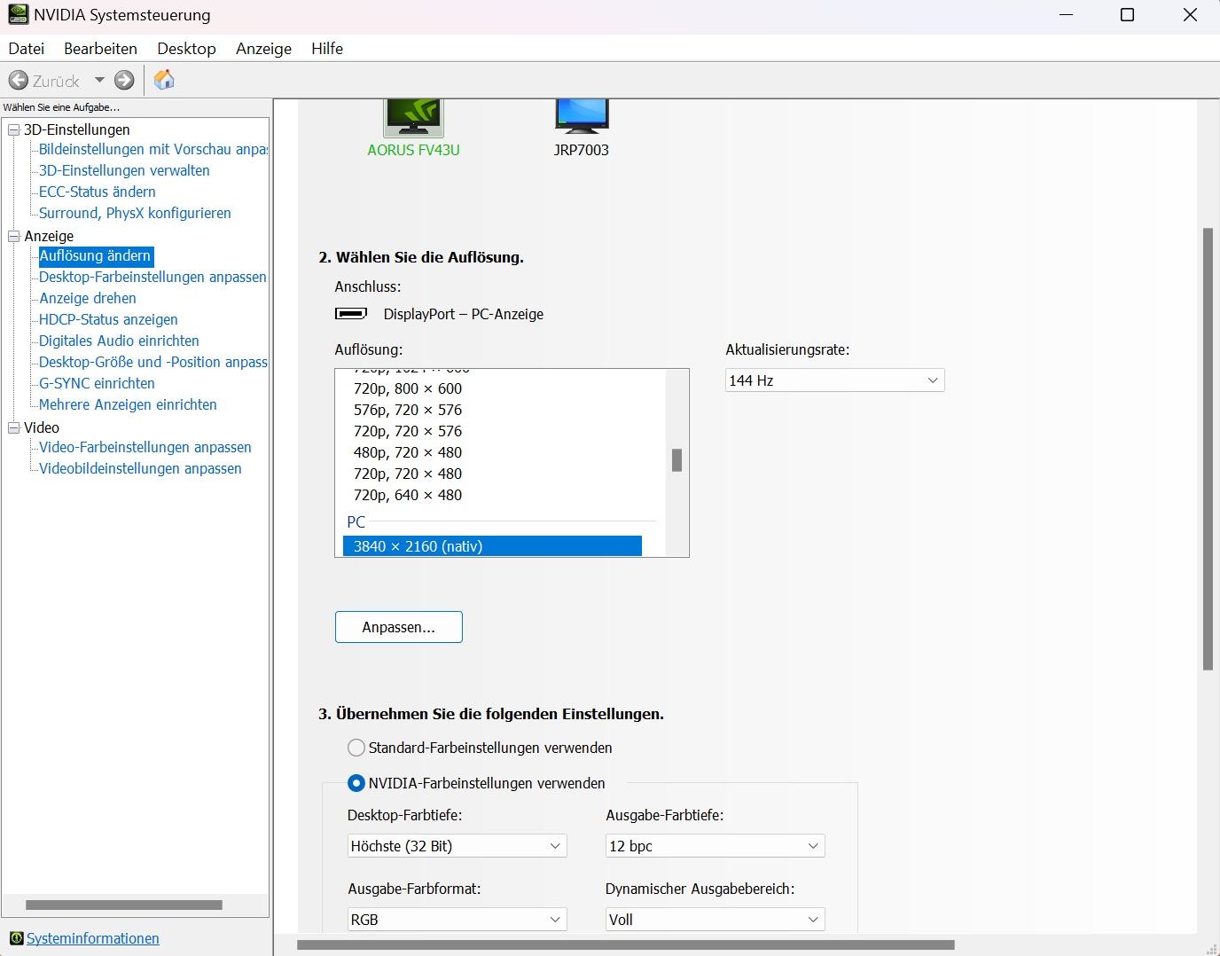The height and width of the screenshot is (956, 1220).
Task: Click the DisplayPort connector icon
Action: coord(351,314)
